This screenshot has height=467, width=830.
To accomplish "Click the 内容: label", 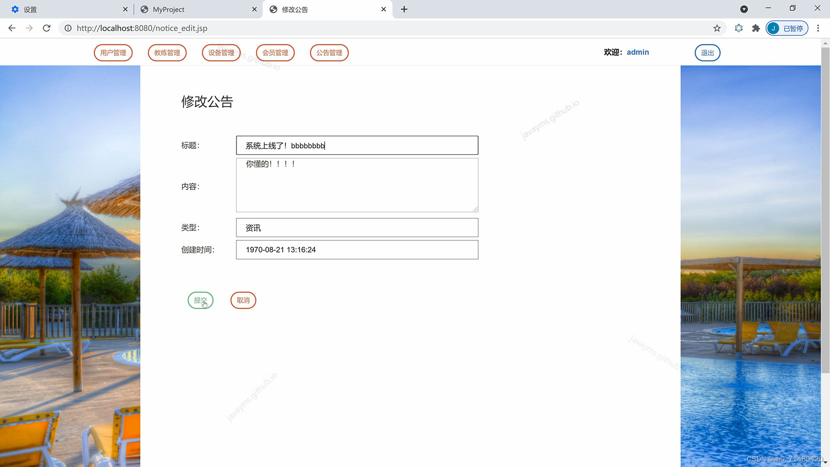I will click(x=190, y=186).
